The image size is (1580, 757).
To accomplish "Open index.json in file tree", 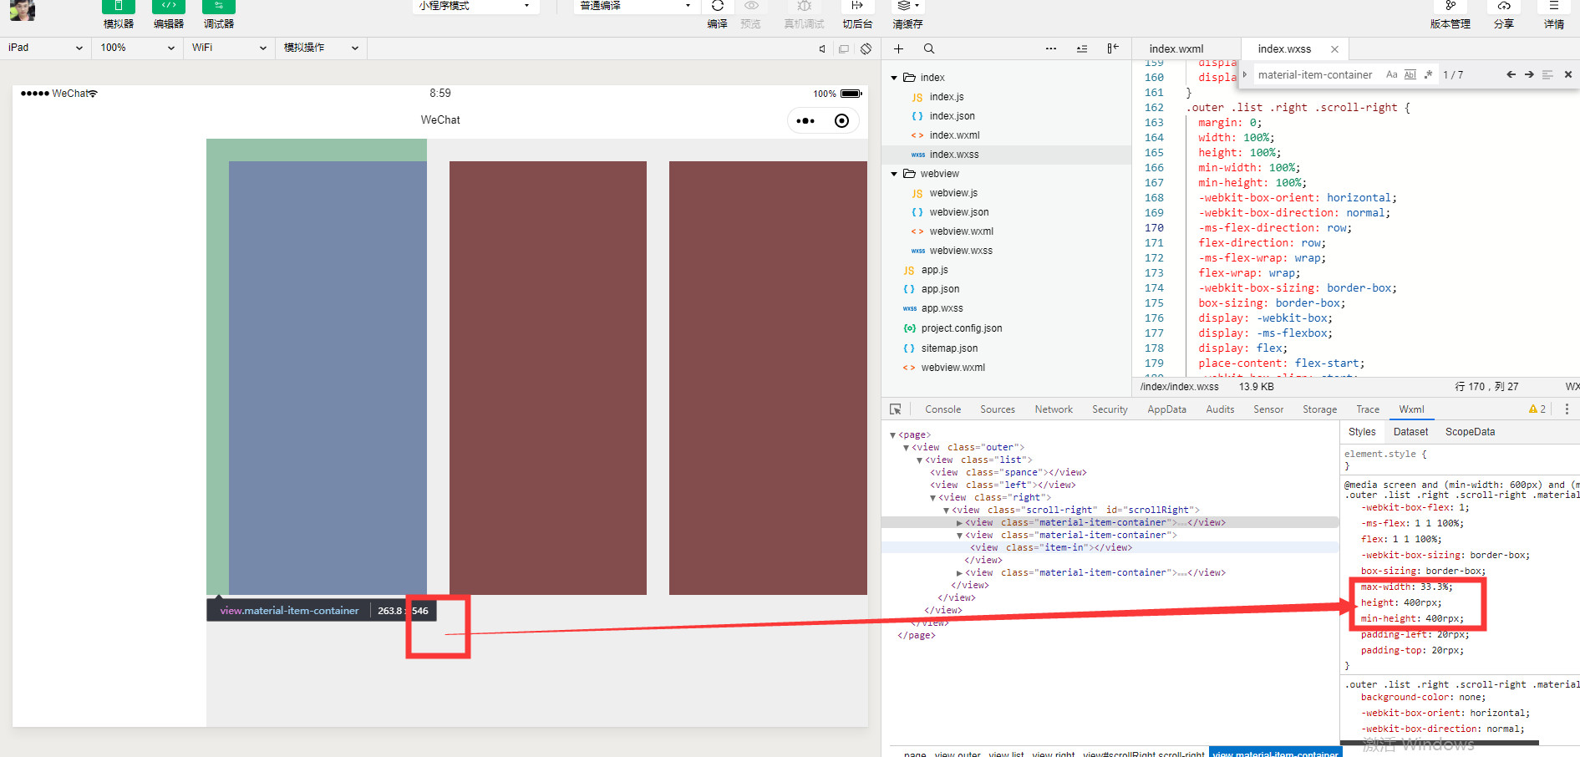I will pyautogui.click(x=952, y=116).
